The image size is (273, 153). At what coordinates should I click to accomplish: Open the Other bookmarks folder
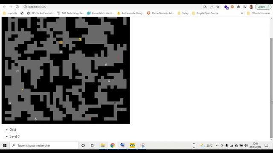coord(258,13)
